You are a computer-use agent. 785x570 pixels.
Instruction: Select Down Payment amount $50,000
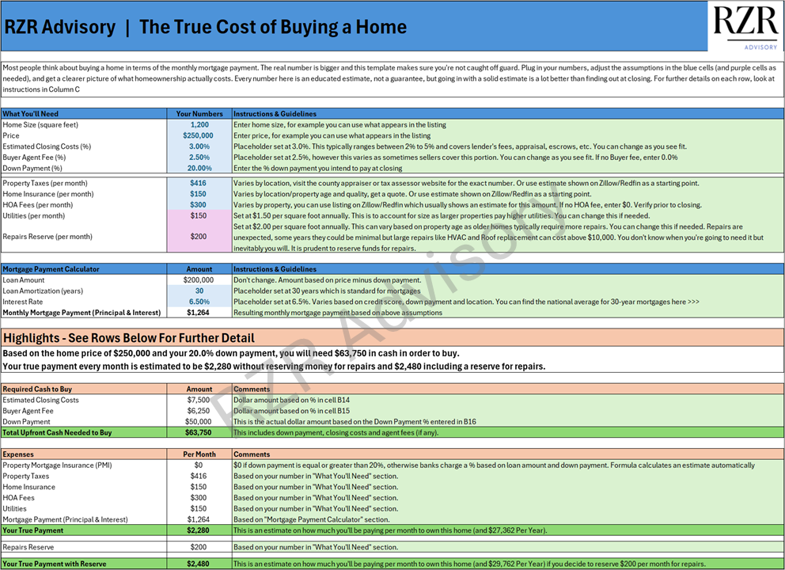199,422
